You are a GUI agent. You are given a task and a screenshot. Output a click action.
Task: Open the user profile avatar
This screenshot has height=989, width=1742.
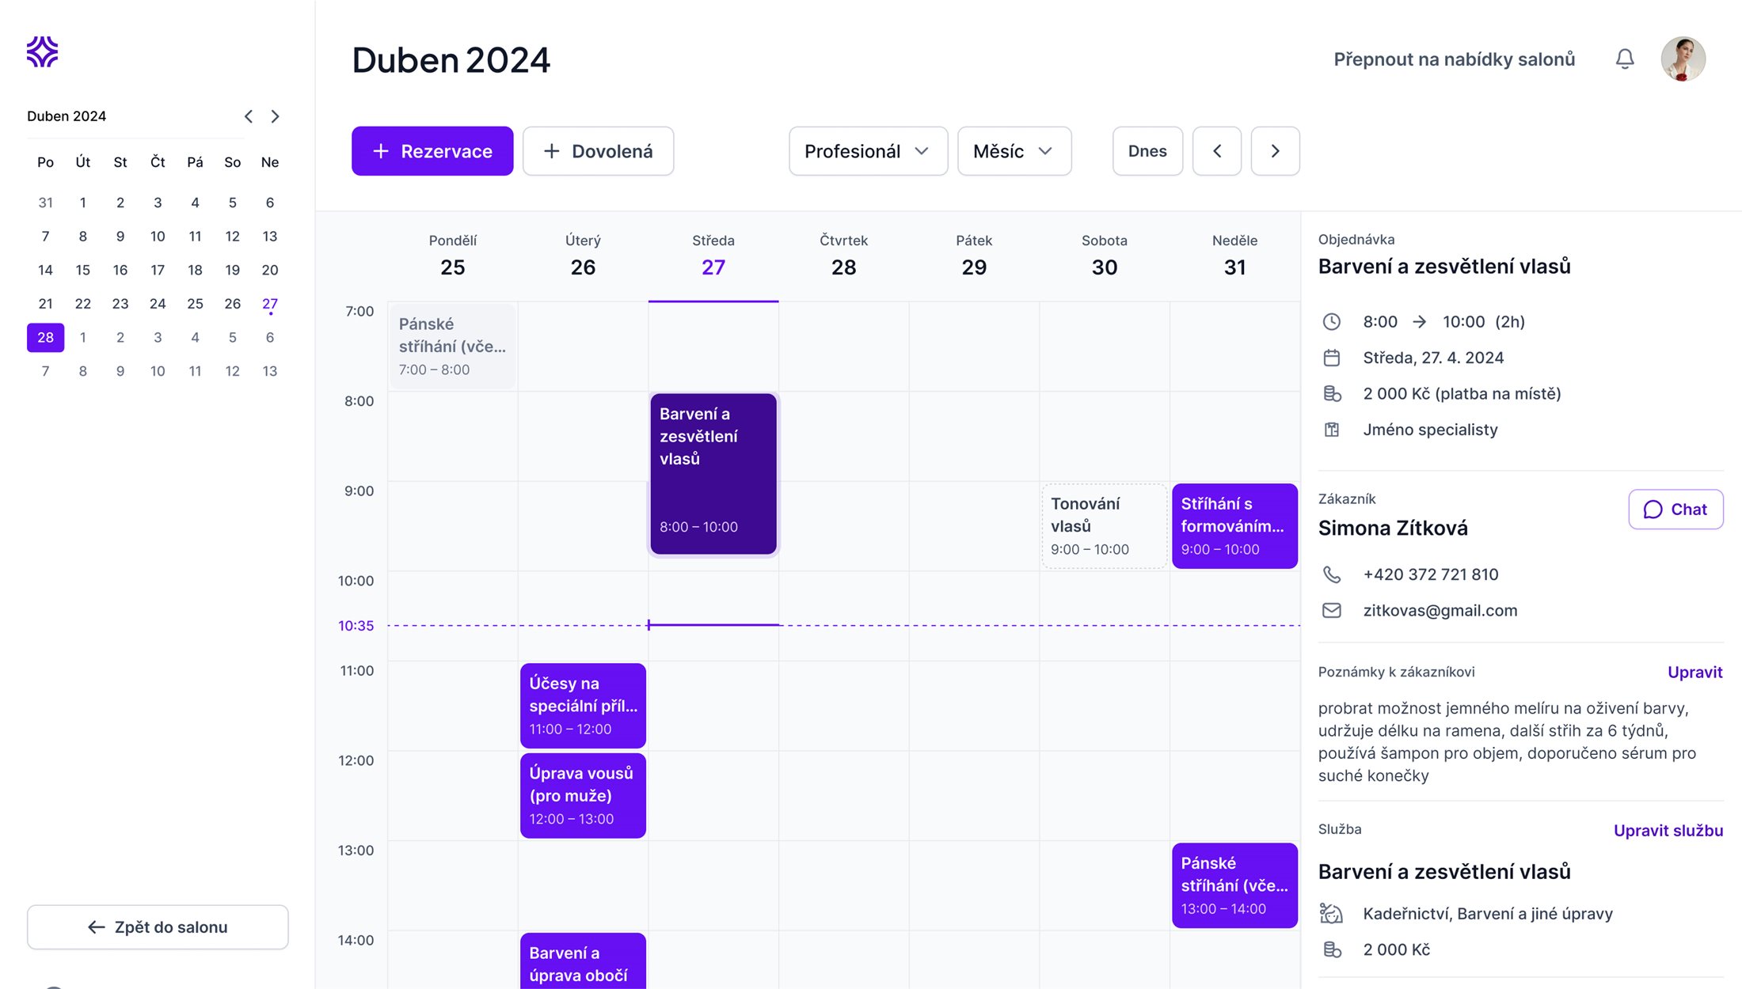coord(1683,59)
